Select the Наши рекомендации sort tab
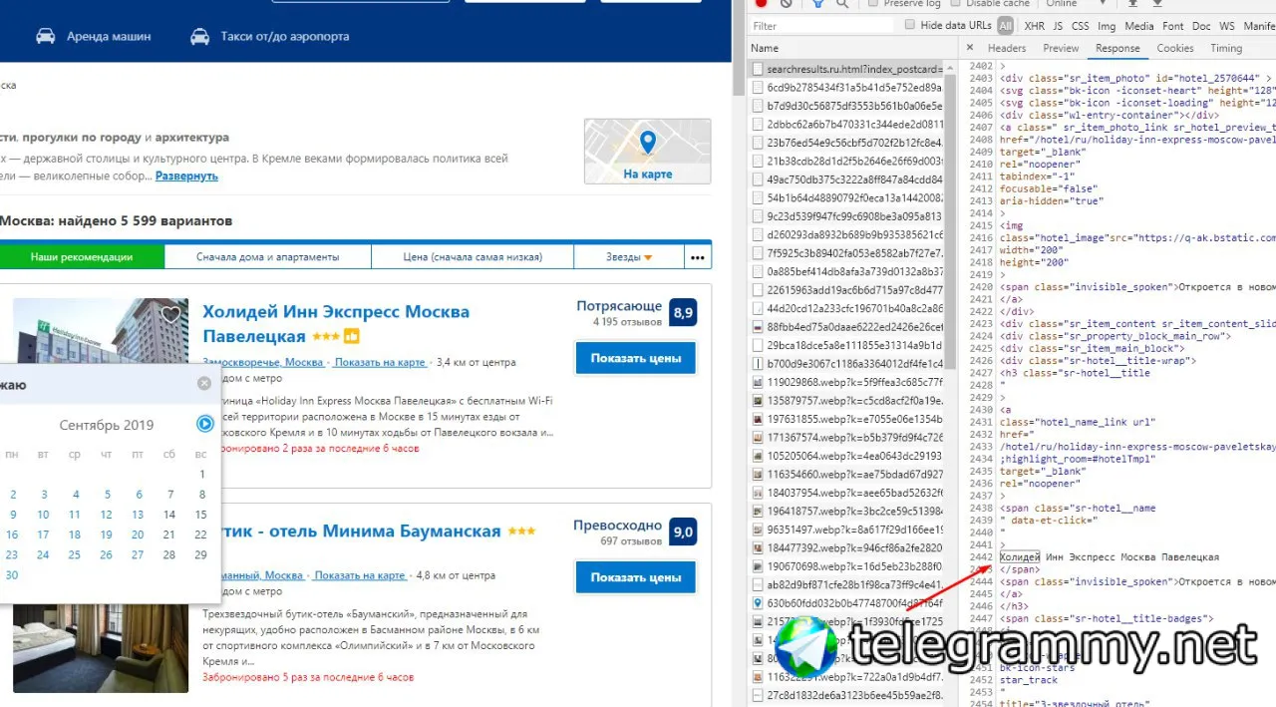 (82, 256)
